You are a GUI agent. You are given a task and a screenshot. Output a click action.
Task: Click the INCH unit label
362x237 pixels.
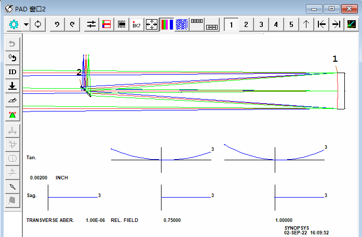click(x=62, y=178)
